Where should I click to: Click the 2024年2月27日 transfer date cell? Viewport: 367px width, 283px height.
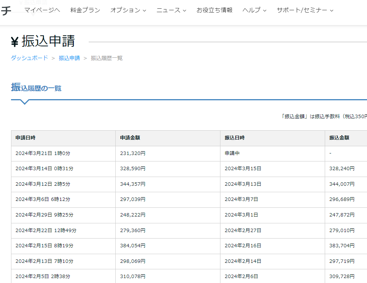[x=273, y=231]
